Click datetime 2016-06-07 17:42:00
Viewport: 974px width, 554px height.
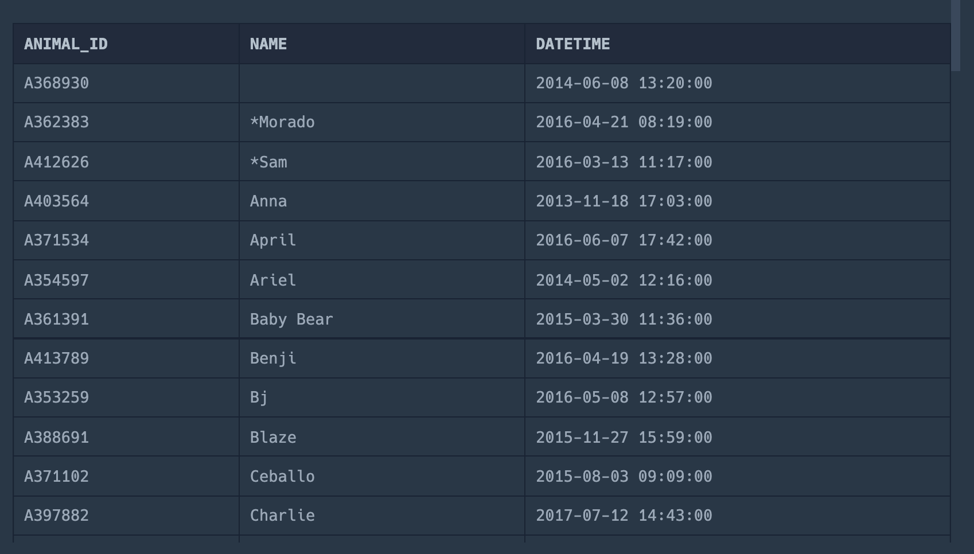[x=624, y=240]
